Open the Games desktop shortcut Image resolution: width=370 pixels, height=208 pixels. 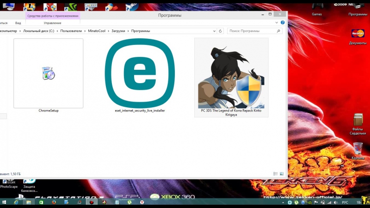[317, 7]
